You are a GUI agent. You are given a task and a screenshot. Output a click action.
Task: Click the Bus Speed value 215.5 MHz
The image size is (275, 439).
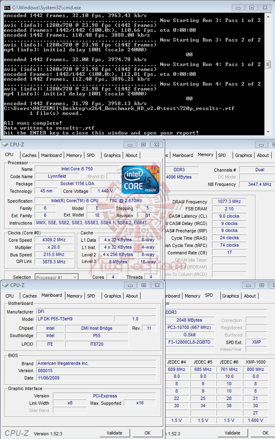coord(54,254)
